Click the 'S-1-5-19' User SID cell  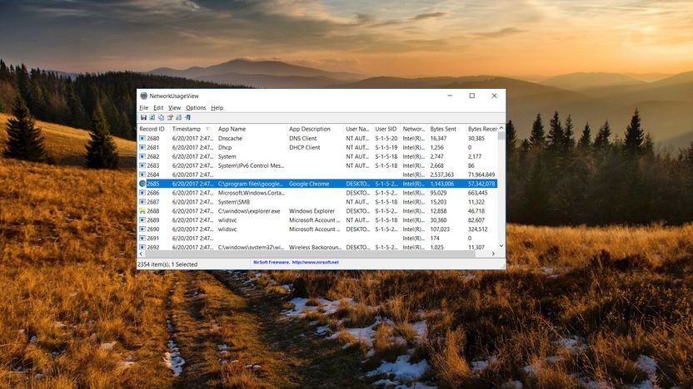coord(386,147)
